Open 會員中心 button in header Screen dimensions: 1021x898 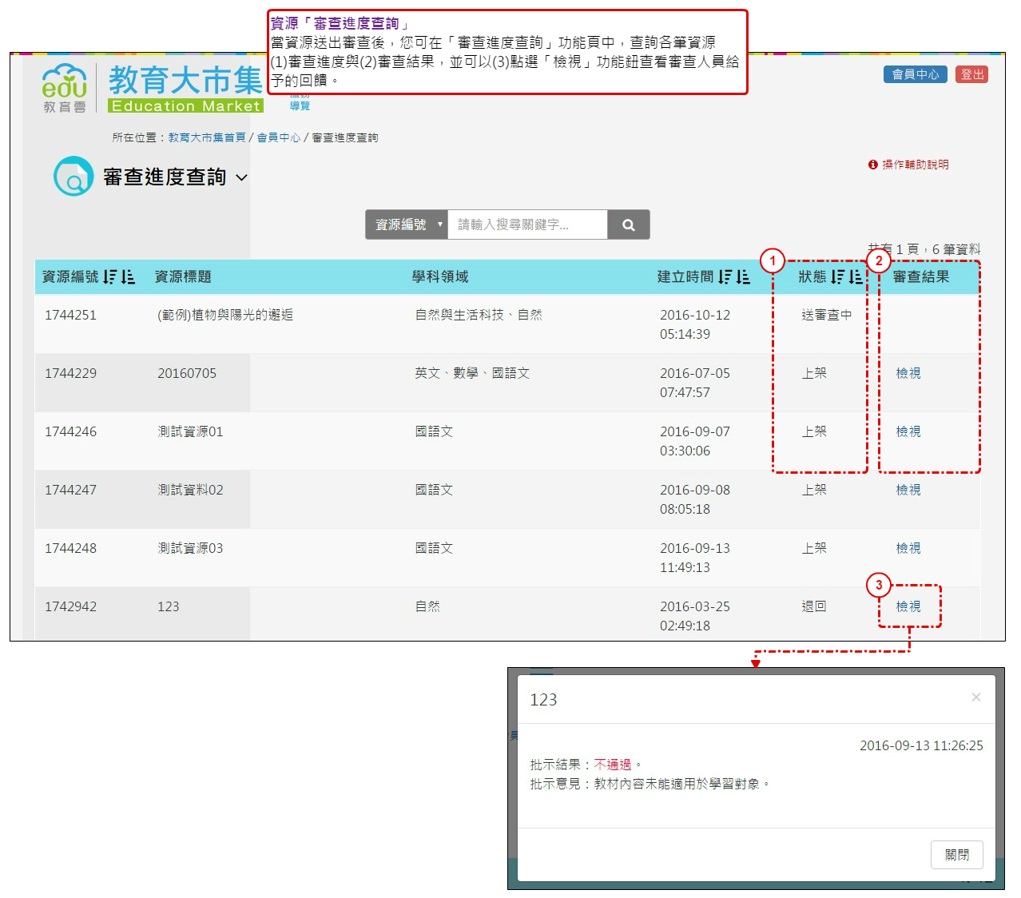coord(916,74)
